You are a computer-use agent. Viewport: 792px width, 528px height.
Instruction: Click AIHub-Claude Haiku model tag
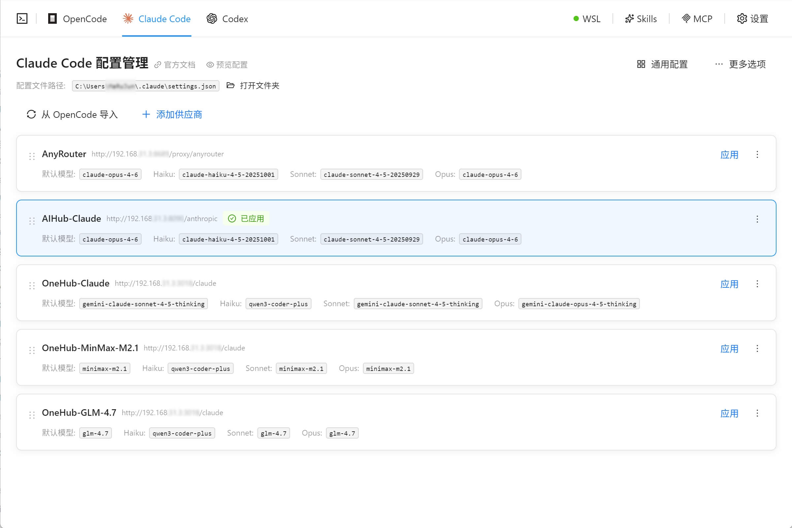tap(228, 239)
